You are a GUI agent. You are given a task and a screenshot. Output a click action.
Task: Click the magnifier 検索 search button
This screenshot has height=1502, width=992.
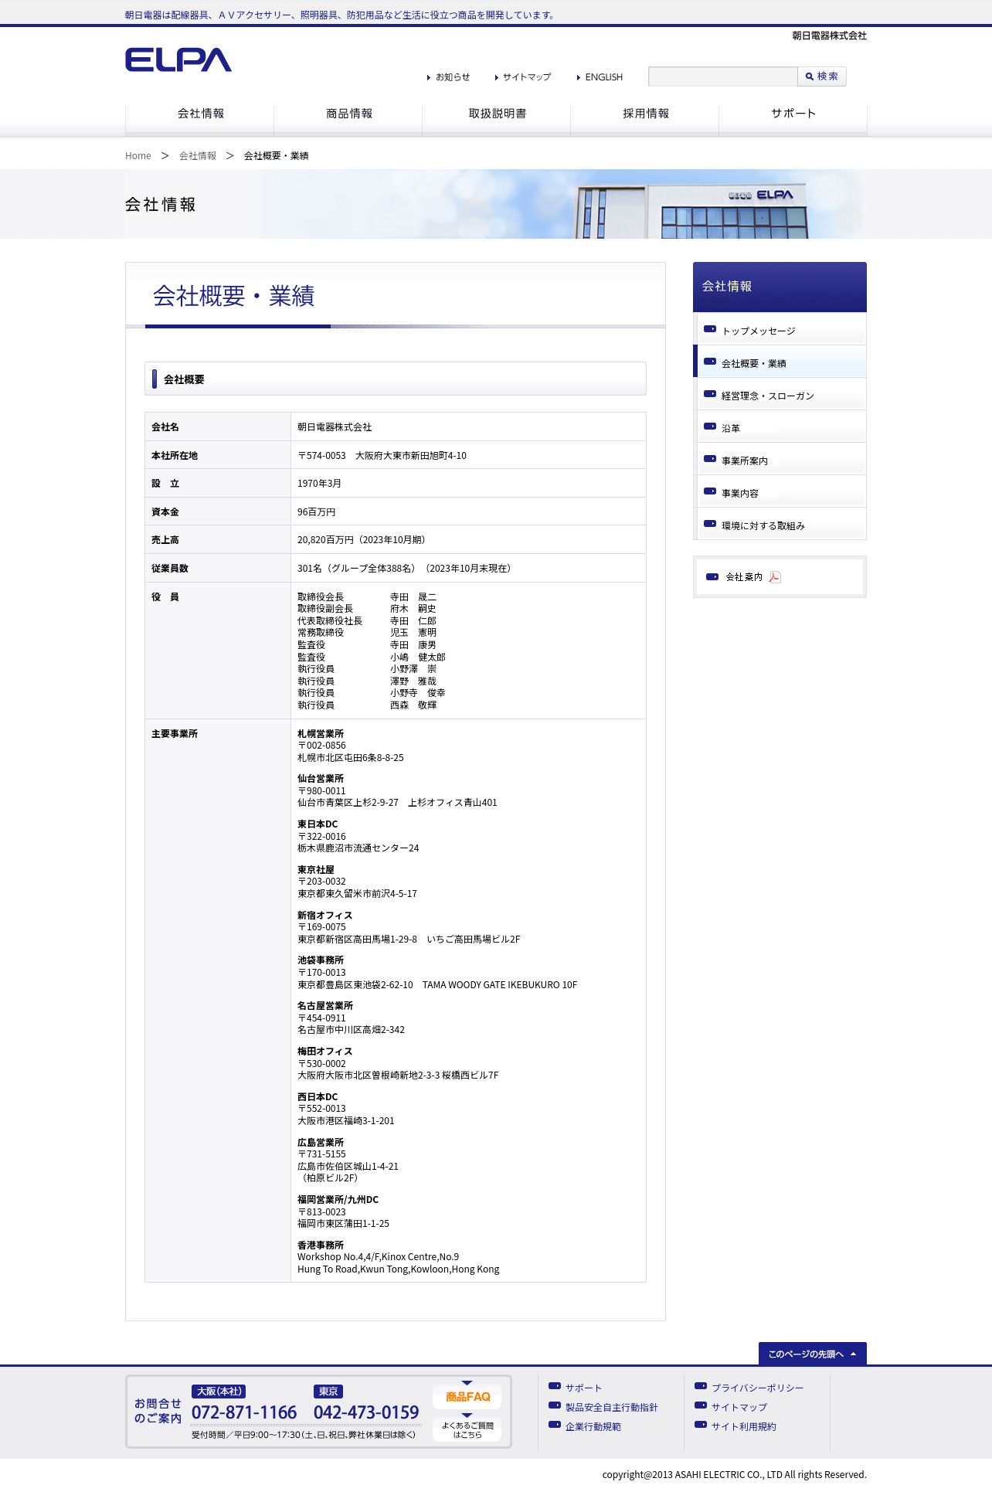pyautogui.click(x=822, y=76)
